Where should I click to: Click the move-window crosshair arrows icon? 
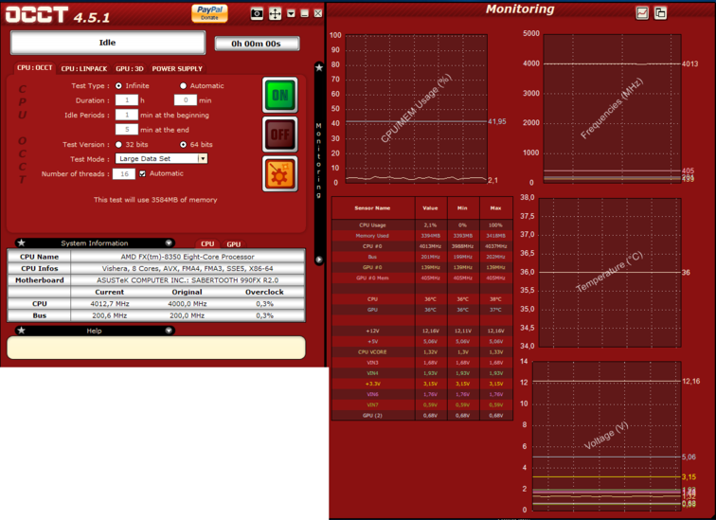(x=275, y=13)
